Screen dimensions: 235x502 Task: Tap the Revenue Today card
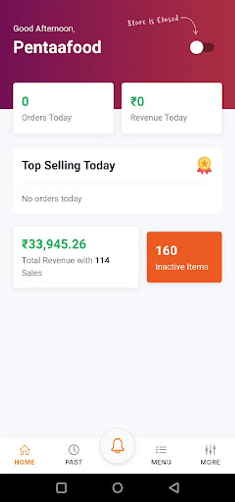pos(172,108)
